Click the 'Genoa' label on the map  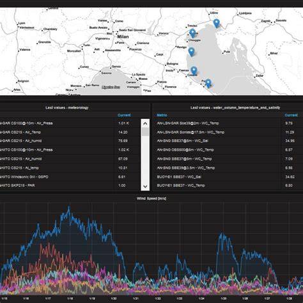click(116, 66)
